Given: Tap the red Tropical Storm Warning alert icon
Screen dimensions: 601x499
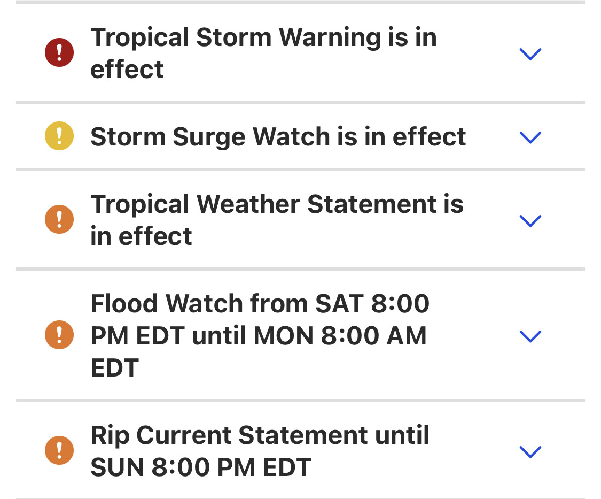Looking at the screenshot, I should click(x=59, y=52).
